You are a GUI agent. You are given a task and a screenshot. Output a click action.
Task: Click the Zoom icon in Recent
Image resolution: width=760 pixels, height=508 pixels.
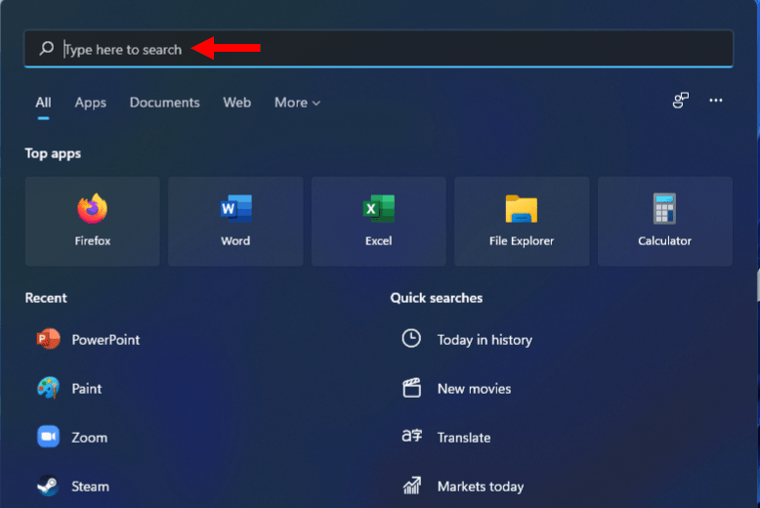pos(49,437)
